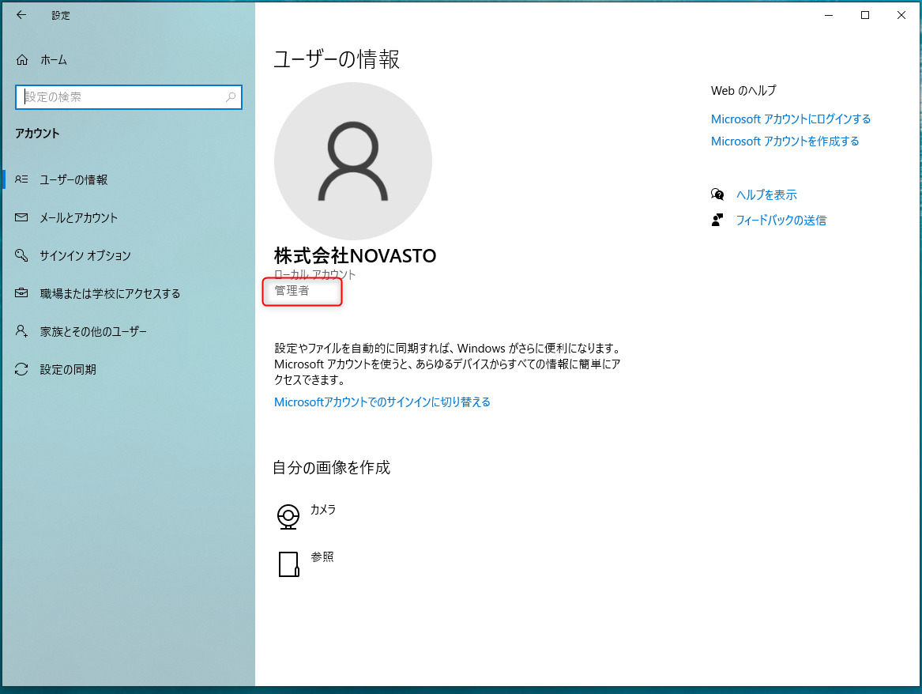Maximize the Settings window
922x694 pixels.
click(865, 15)
